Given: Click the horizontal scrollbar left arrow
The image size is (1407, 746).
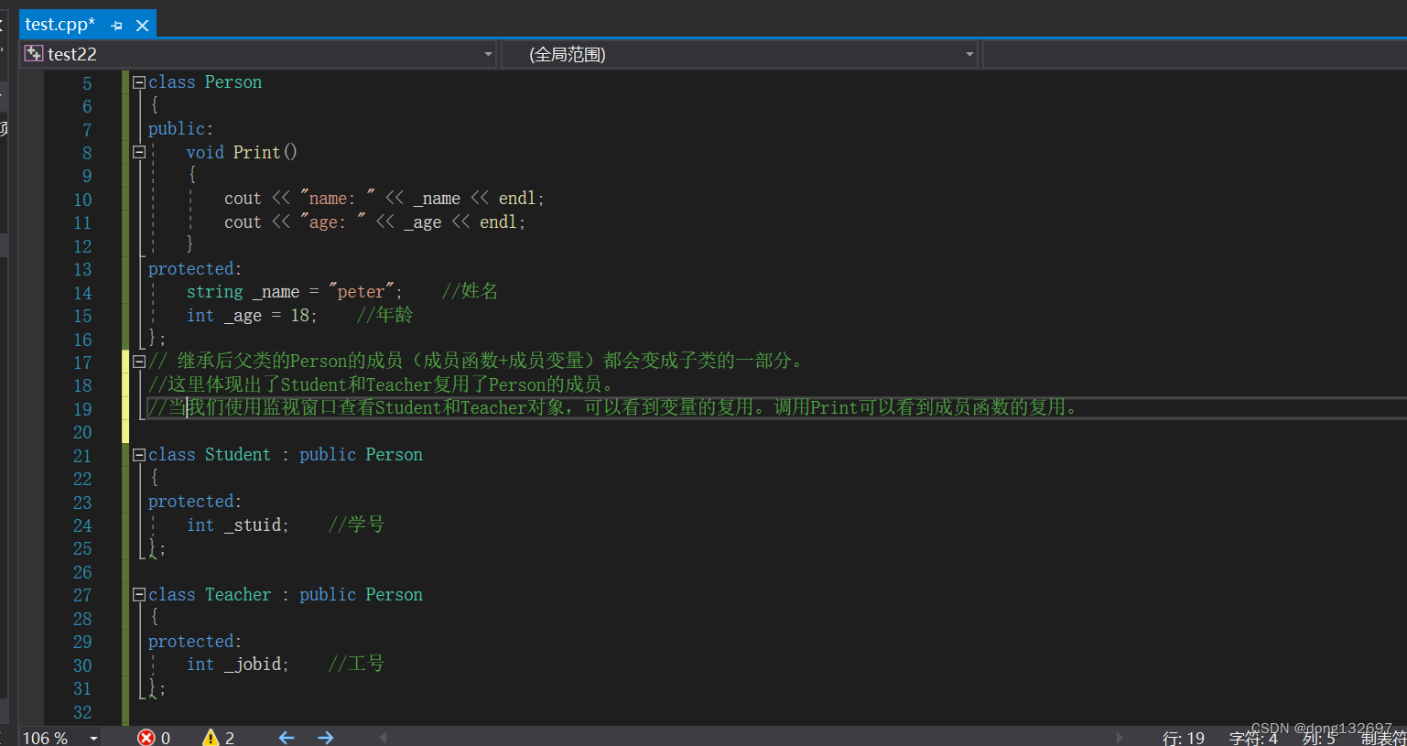Looking at the screenshot, I should point(383,738).
